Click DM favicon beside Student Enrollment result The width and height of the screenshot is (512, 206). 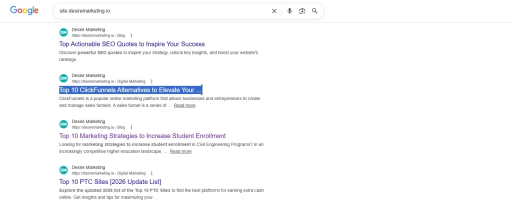click(63, 124)
